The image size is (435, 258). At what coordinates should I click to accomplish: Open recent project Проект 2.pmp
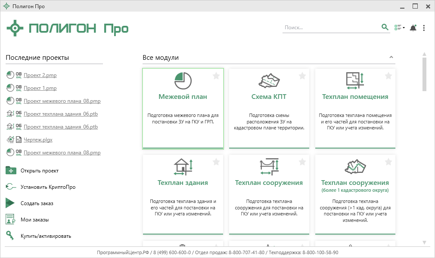[x=40, y=75]
